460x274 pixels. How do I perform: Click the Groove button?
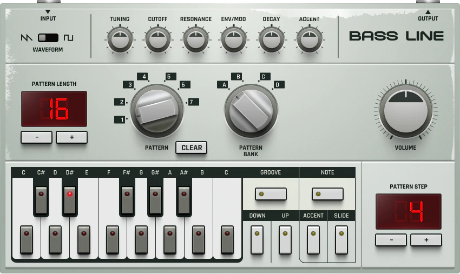coord(271,194)
